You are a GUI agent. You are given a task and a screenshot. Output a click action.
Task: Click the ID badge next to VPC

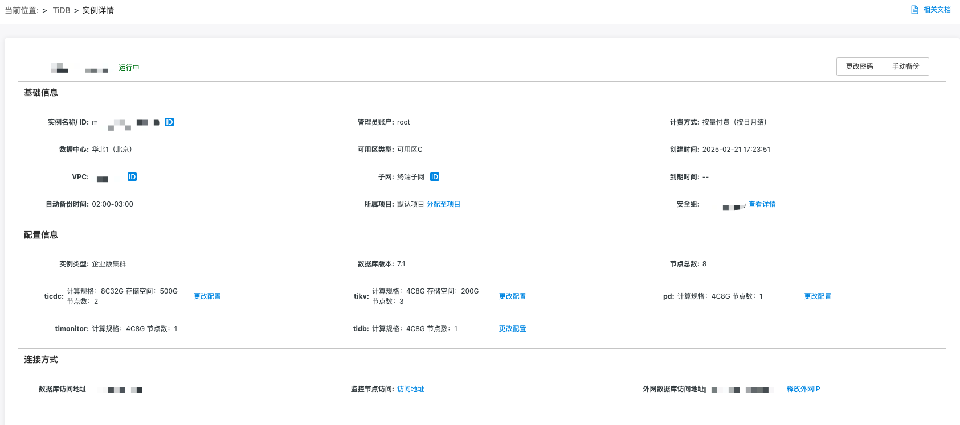click(132, 177)
